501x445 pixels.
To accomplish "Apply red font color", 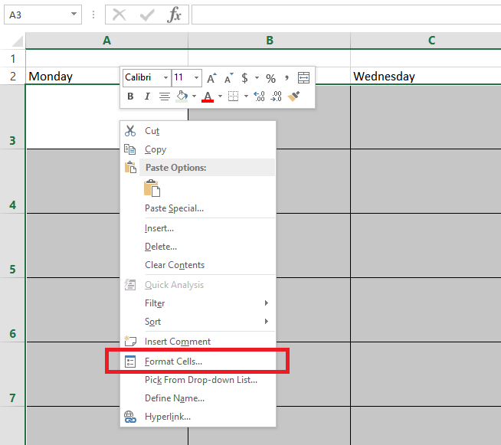I will [x=208, y=97].
